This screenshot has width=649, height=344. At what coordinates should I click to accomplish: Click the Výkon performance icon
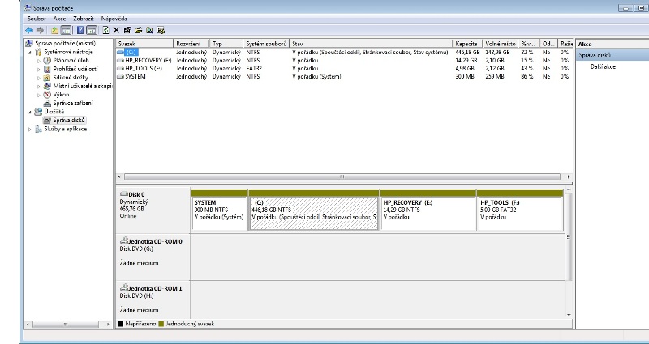coord(47,95)
